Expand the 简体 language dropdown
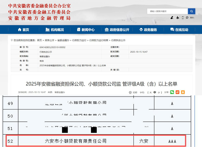 [192, 18]
